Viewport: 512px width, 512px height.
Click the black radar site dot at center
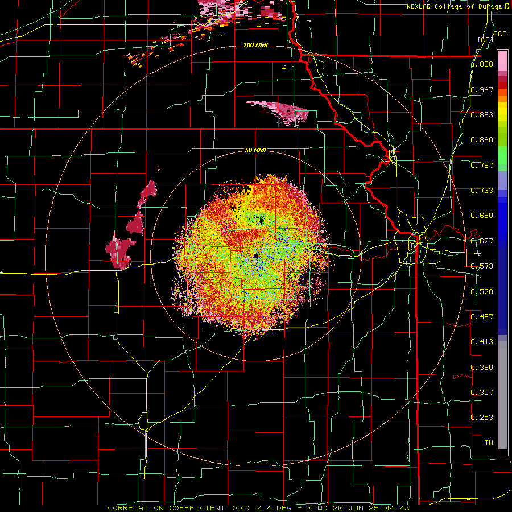(256, 255)
